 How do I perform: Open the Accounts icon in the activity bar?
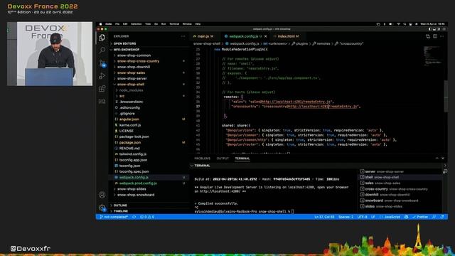[x=102, y=195]
